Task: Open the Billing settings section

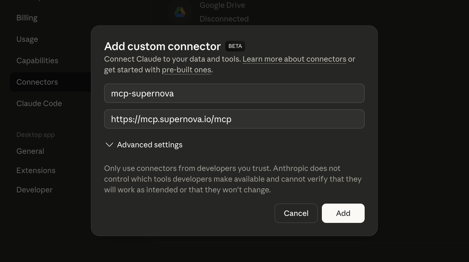Action: (27, 18)
